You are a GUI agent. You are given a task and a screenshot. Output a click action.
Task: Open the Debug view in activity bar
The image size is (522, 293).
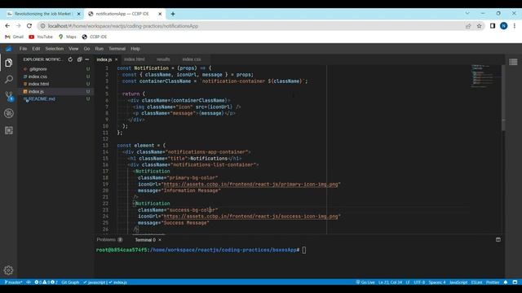tap(9, 113)
